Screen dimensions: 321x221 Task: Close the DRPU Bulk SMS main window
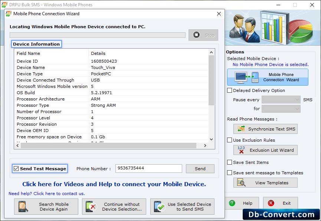click(312, 5)
